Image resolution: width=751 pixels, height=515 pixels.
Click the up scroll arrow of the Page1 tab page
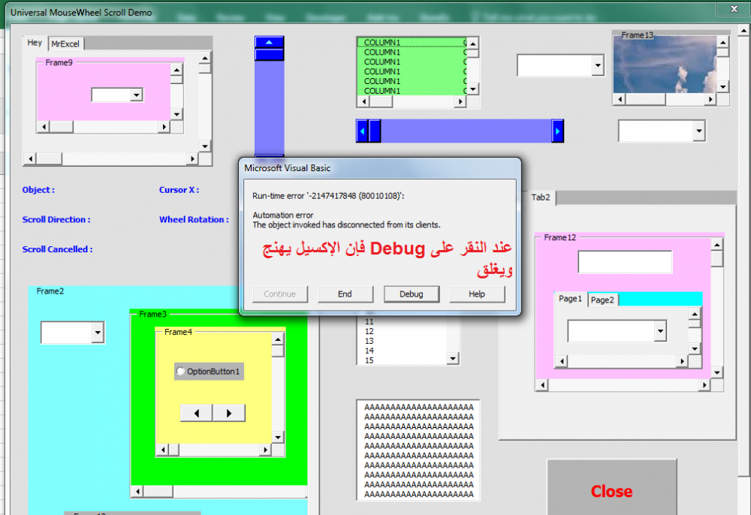[x=695, y=314]
